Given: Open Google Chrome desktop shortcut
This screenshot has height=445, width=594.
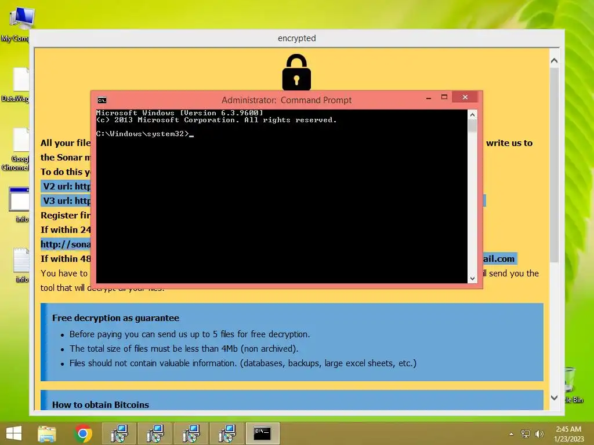Looking at the screenshot, I should point(16,149).
